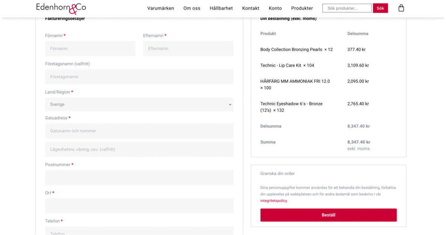Click the 3,109.60 kr subtotal value
Screen dimensions: 446x235
358,66
